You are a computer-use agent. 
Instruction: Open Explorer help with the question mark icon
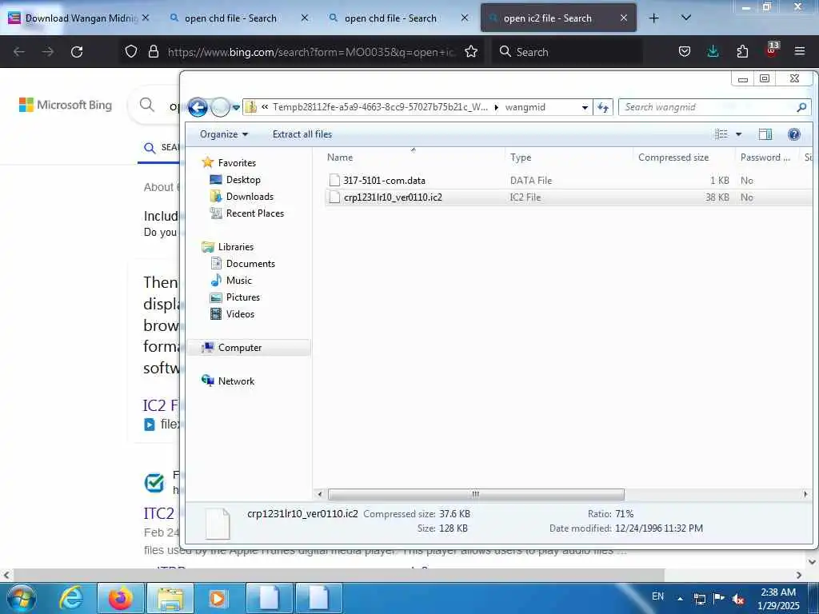pyautogui.click(x=794, y=134)
